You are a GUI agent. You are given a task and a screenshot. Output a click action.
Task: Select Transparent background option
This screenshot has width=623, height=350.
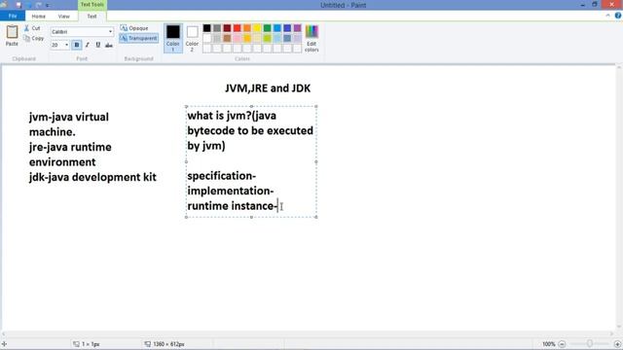click(x=138, y=38)
